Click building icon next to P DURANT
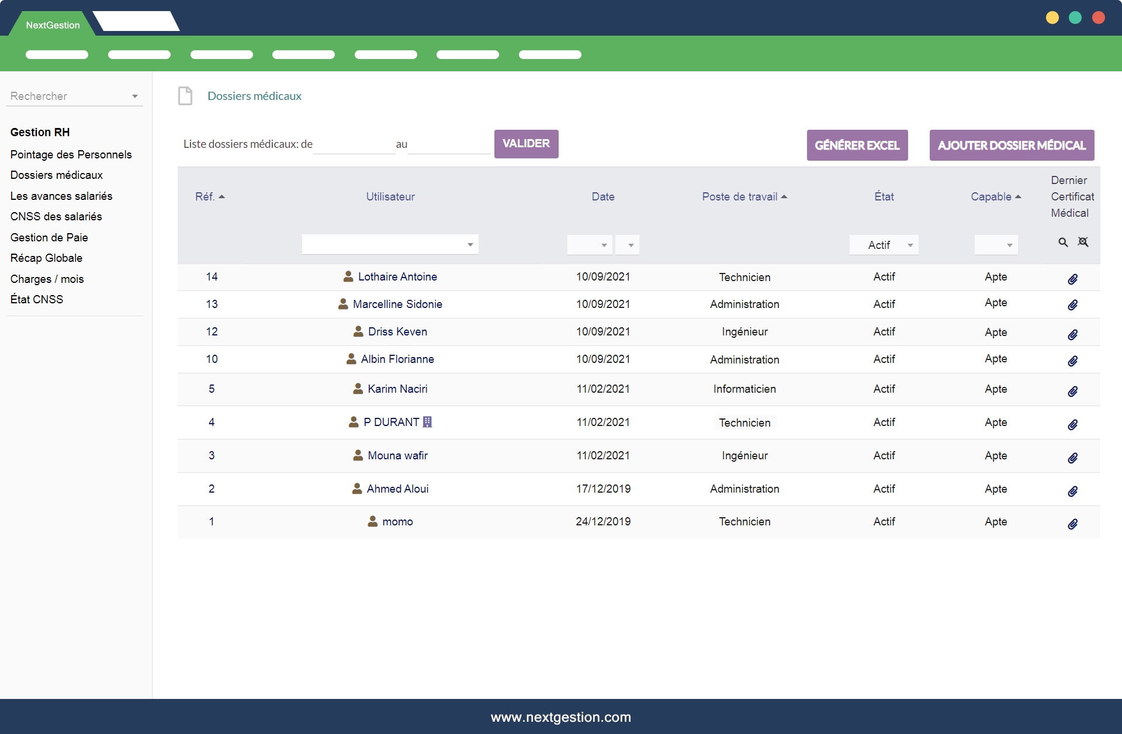 (427, 422)
